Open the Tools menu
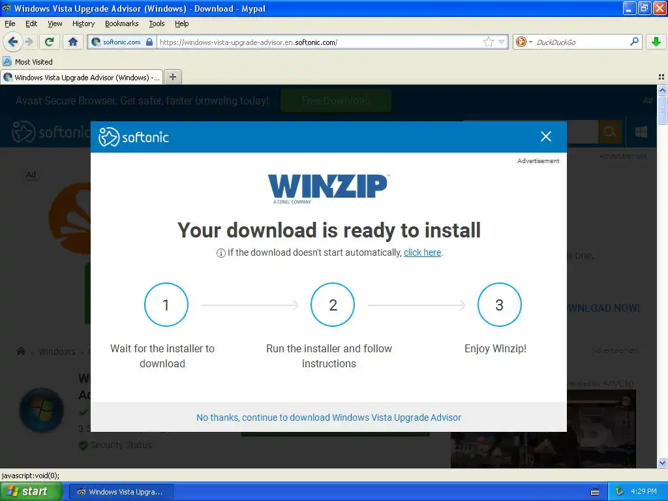Screen dimensions: 668x501 (x=157, y=23)
